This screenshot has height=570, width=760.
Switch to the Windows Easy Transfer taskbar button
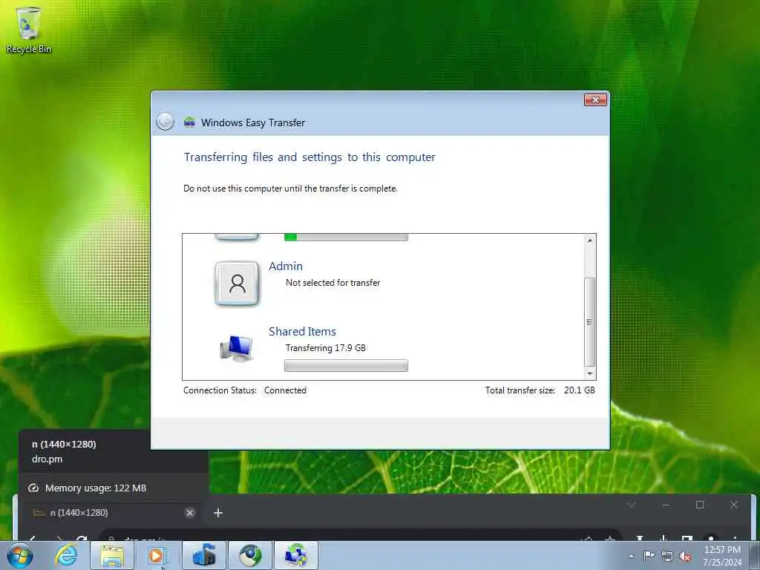tap(296, 555)
